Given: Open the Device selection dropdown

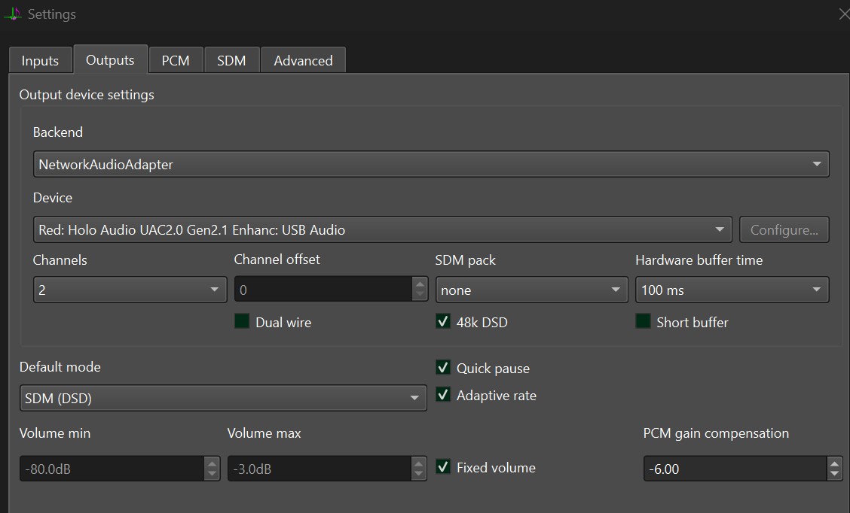Looking at the screenshot, I should click(382, 229).
